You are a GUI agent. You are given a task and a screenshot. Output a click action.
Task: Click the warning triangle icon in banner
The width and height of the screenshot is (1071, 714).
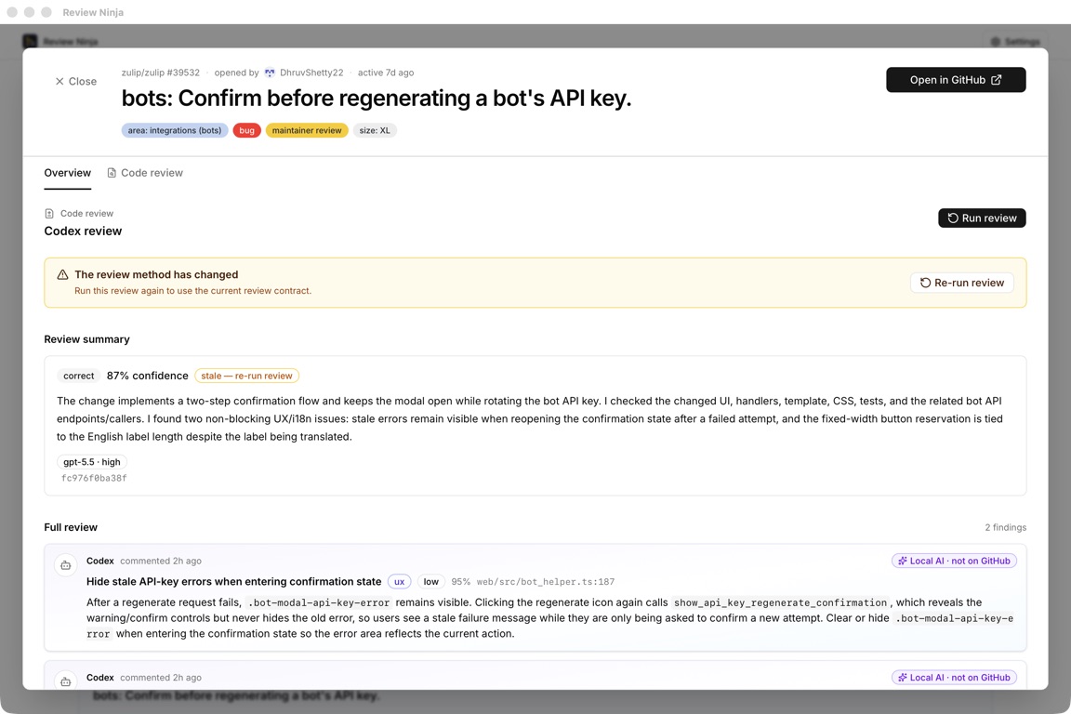(63, 274)
